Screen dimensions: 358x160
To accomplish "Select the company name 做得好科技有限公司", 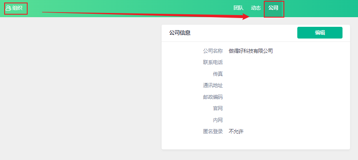I will [x=251, y=51].
